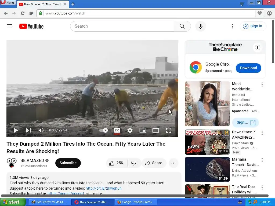Click the Sign in button

click(x=253, y=26)
